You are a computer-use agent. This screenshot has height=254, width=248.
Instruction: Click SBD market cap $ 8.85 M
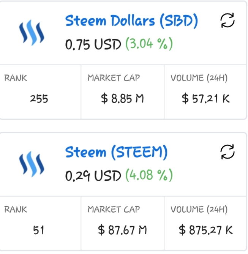(122, 98)
